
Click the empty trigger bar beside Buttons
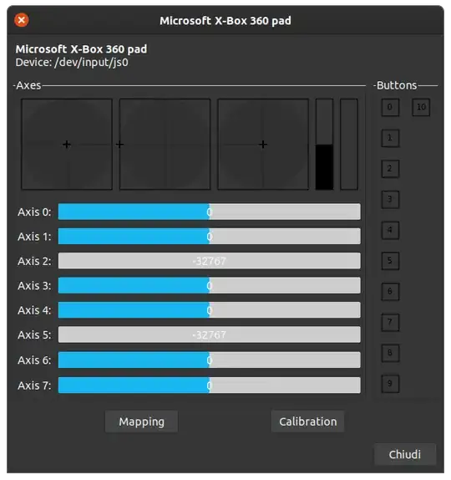[x=349, y=144]
